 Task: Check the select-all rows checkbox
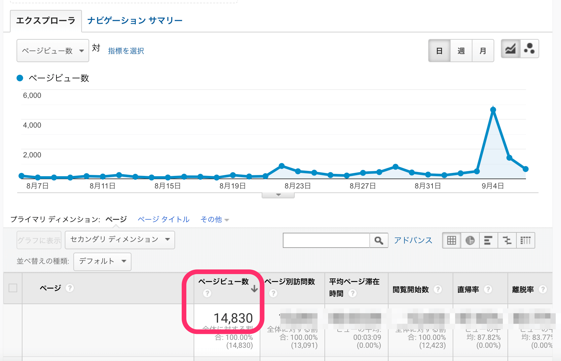pyautogui.click(x=12, y=288)
